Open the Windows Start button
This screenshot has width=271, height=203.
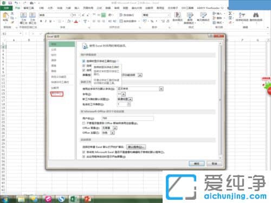pos(5,199)
